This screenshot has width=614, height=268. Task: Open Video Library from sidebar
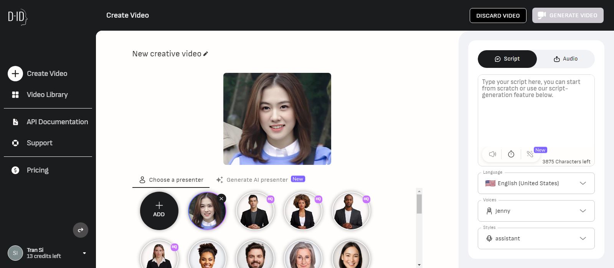click(x=47, y=95)
